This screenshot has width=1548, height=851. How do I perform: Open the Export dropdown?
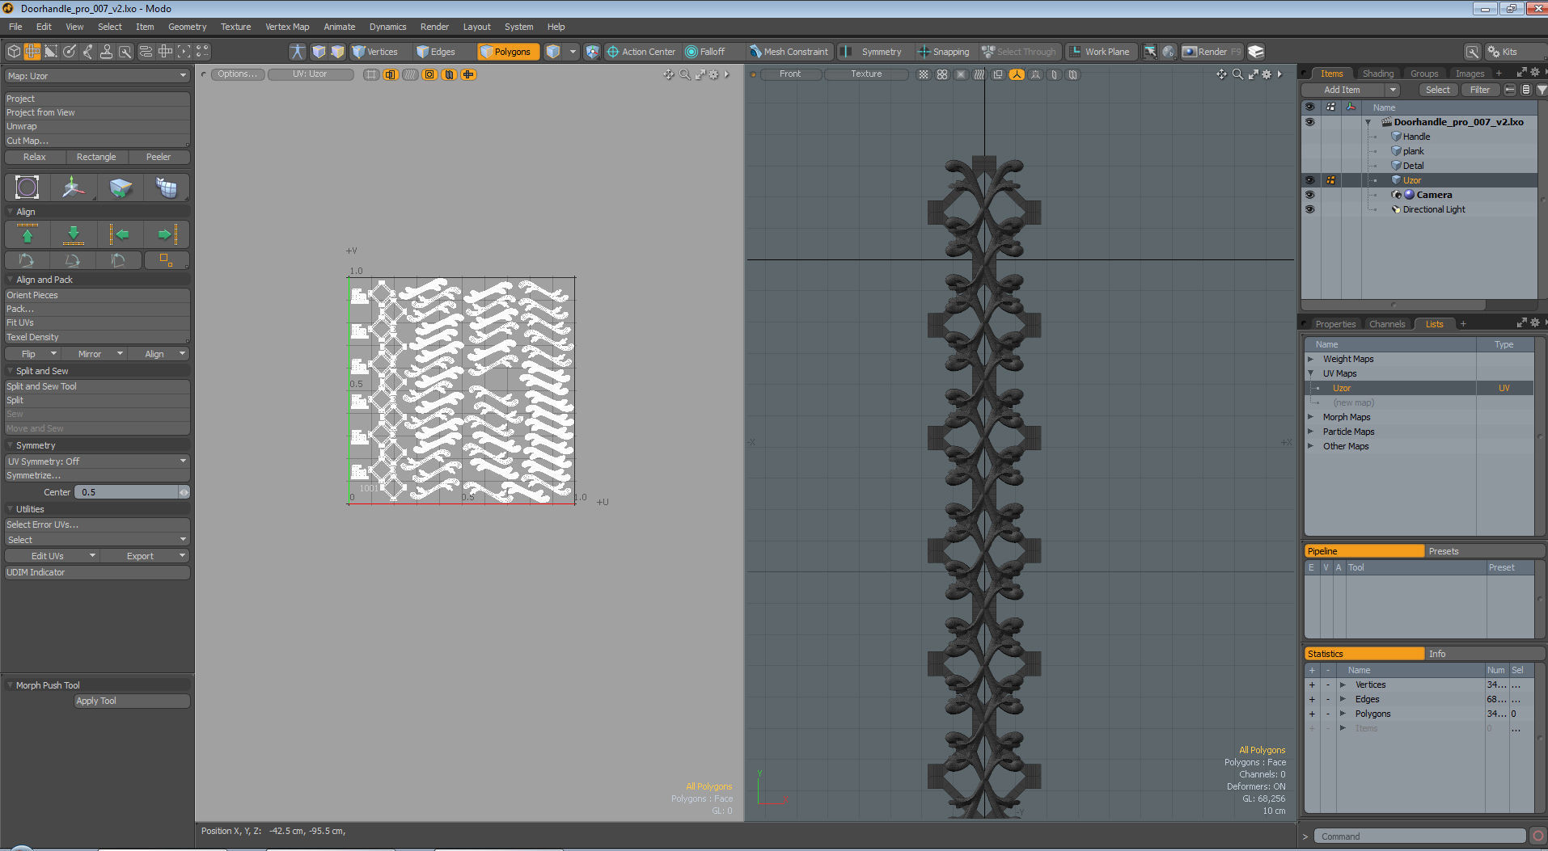coord(146,556)
